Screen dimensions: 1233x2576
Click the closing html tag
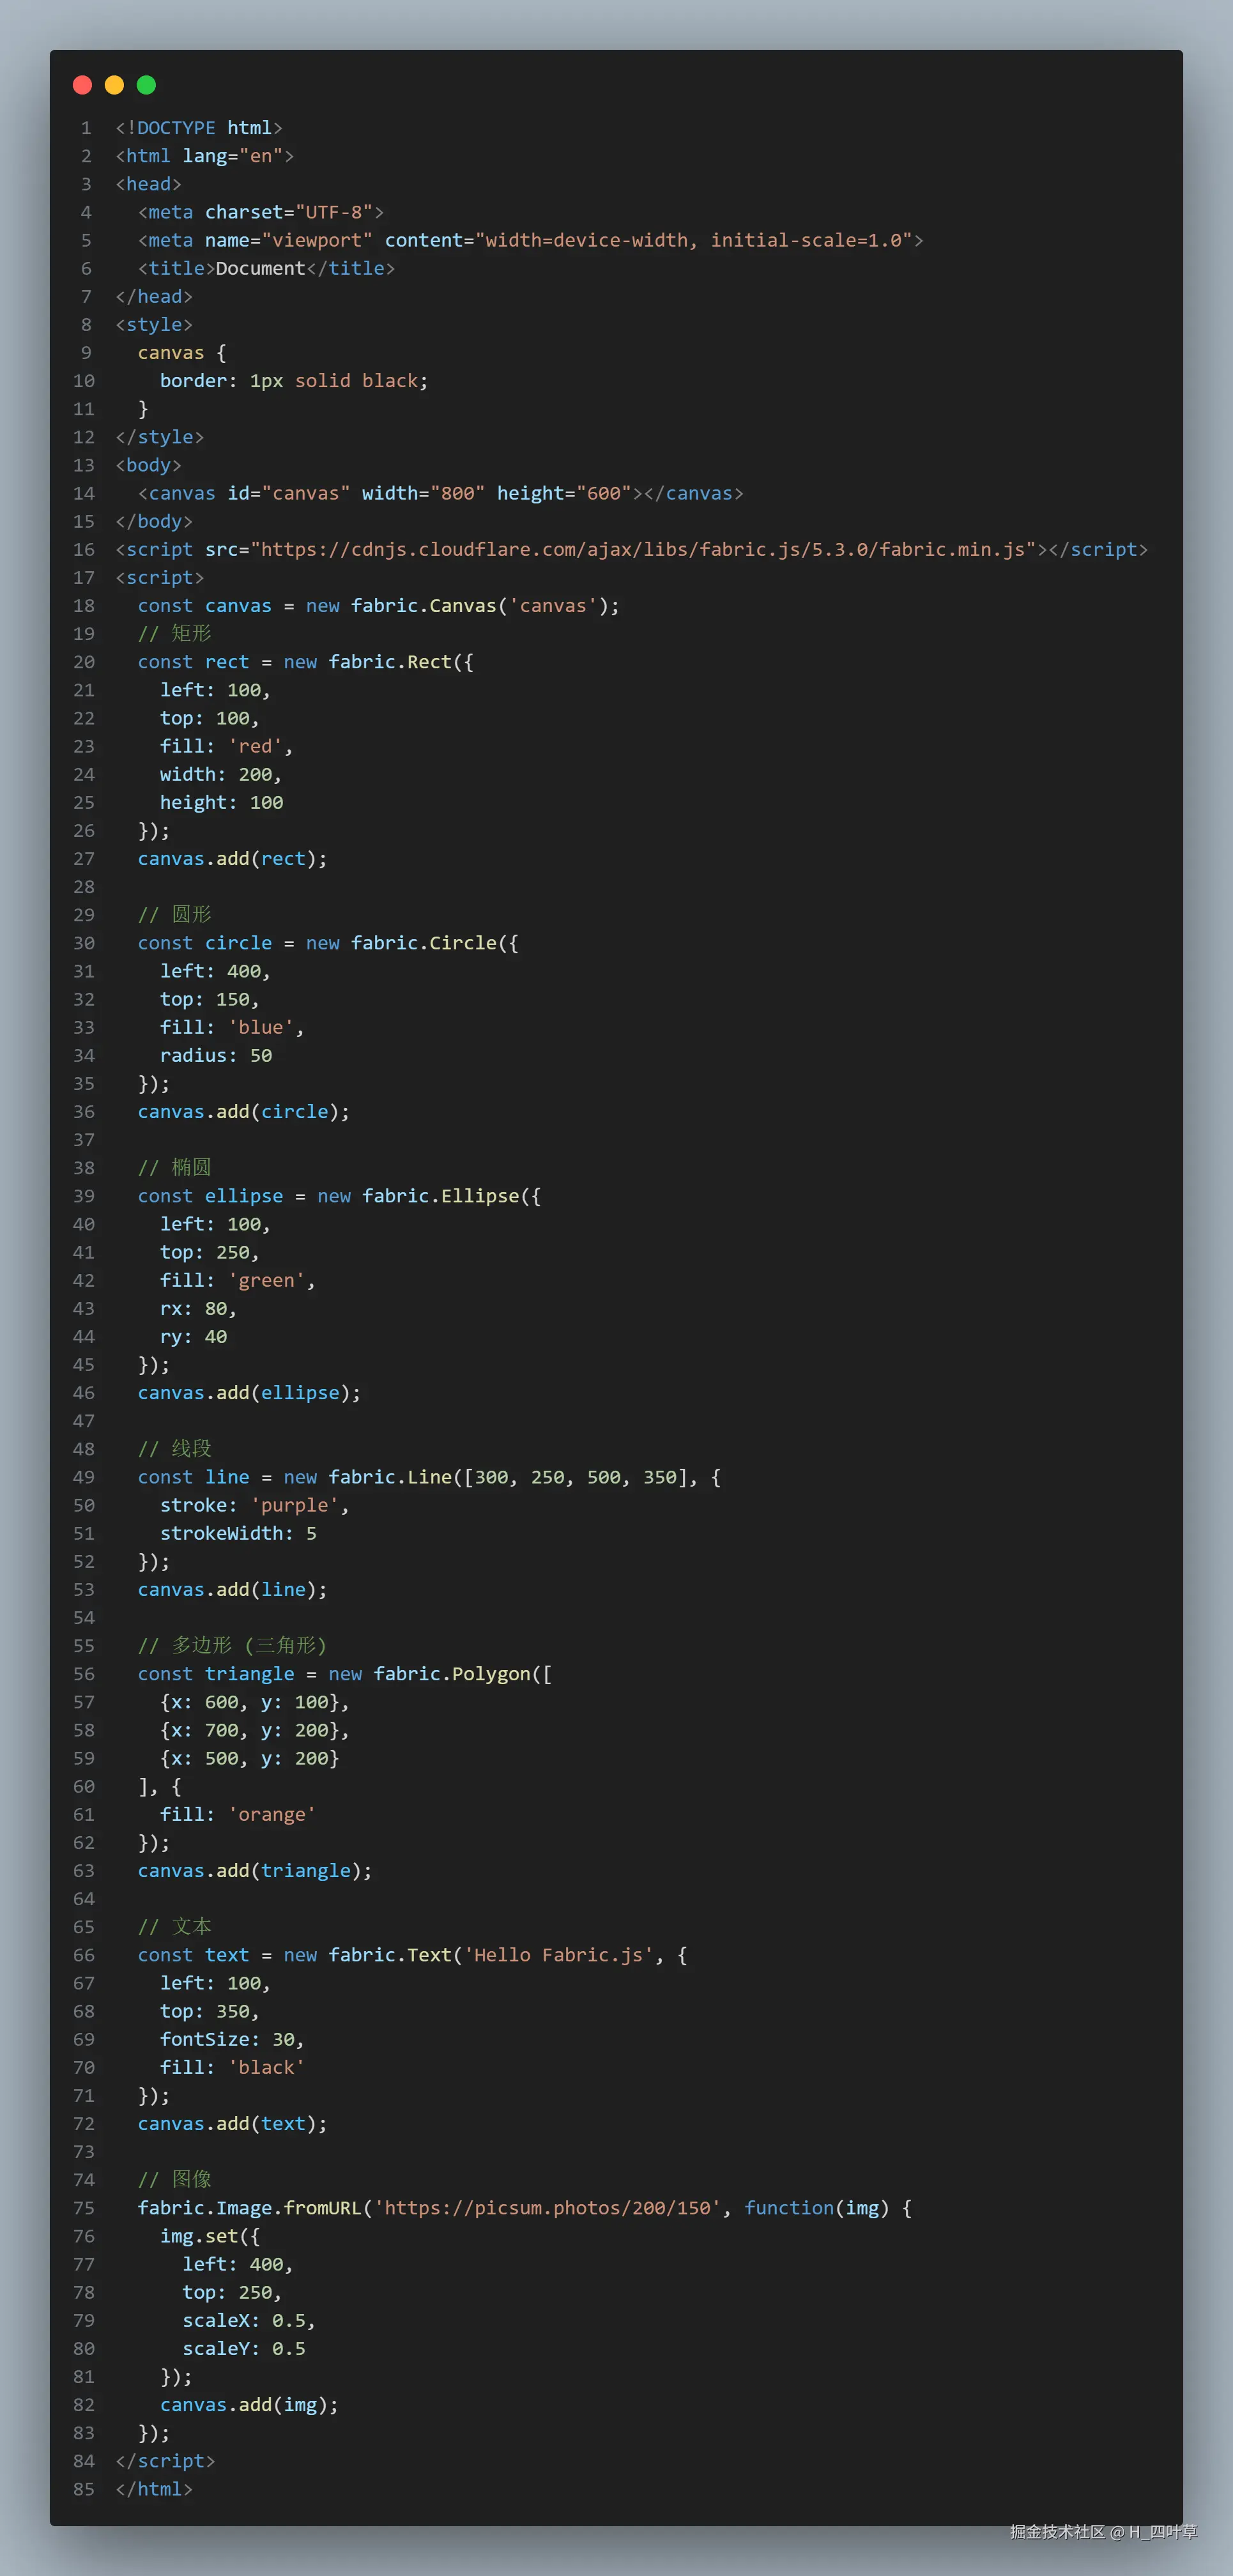pyautogui.click(x=154, y=2488)
